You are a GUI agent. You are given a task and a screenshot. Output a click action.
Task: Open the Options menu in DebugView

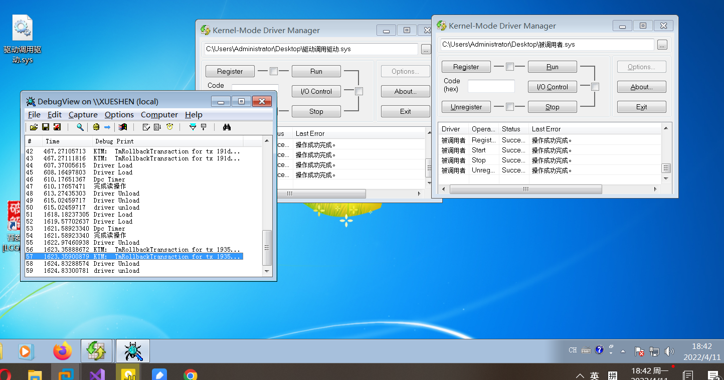tap(119, 115)
